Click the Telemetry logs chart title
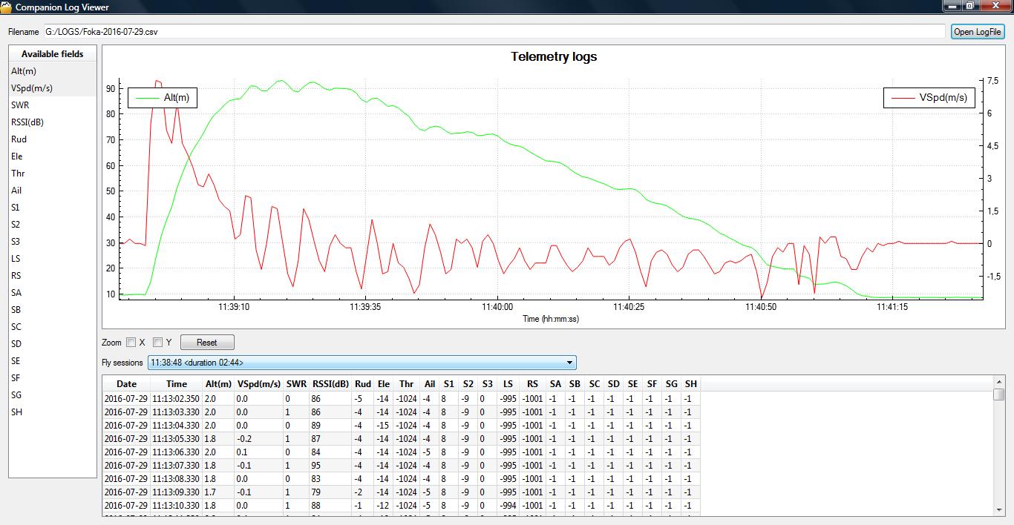Viewport: 1014px width, 525px height. 554,56
